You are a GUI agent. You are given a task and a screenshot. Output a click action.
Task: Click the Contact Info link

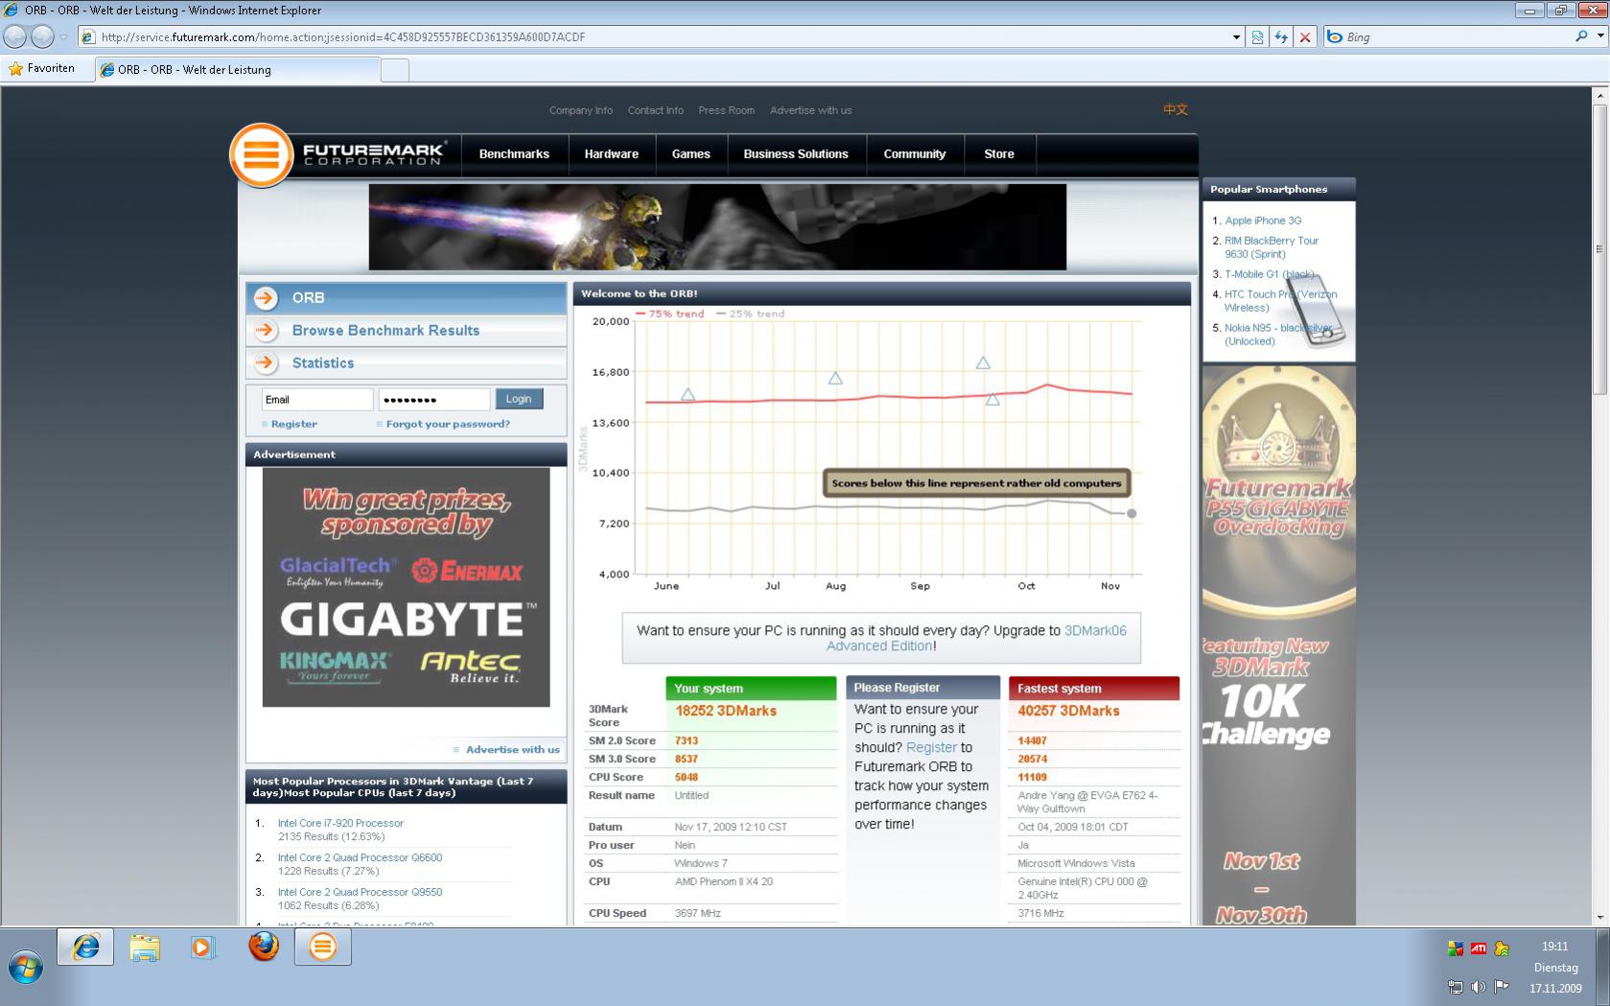click(x=656, y=110)
